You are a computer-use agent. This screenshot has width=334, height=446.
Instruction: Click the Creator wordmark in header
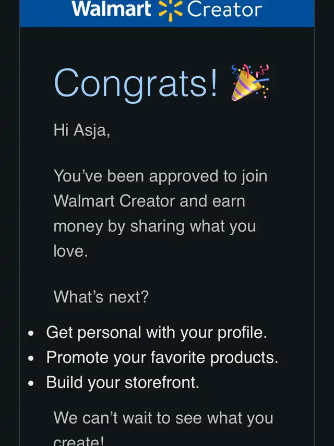coord(224,9)
